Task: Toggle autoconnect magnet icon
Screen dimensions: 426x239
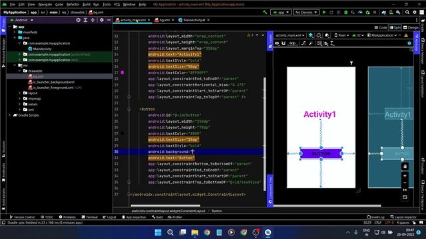Action: [x=284, y=43]
